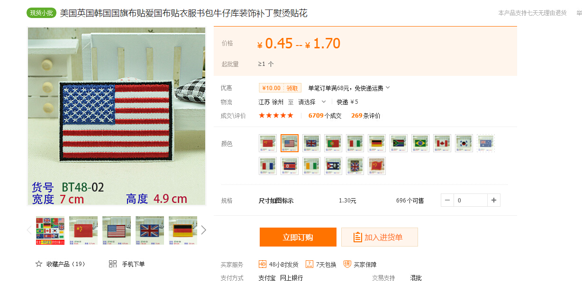The width and height of the screenshot is (582, 284).
Task: Decrease quantity with the minus button
Action: click(x=447, y=200)
